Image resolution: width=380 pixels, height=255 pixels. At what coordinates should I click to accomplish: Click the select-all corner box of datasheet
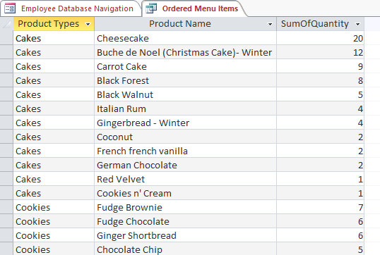[6, 24]
